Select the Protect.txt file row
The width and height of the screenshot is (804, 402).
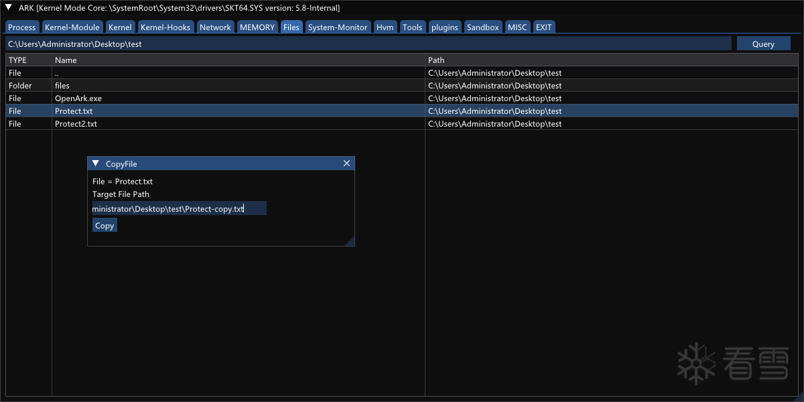402,111
